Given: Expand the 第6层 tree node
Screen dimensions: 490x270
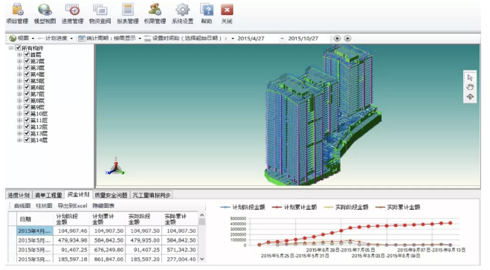Looking at the screenshot, I should pos(19,87).
